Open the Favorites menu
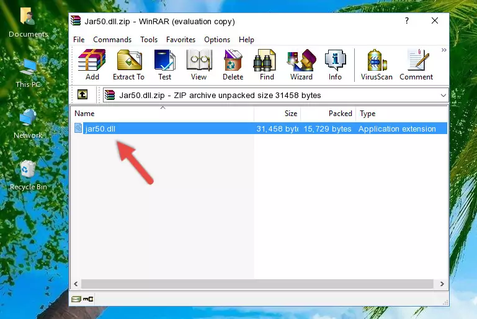Screen dimensions: 477x319 [181, 40]
